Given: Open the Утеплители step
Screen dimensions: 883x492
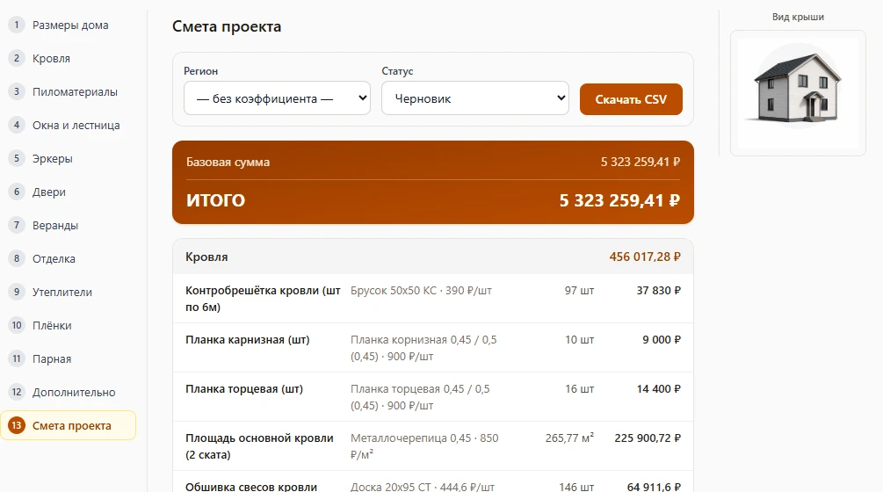Looking at the screenshot, I should 68,293.
